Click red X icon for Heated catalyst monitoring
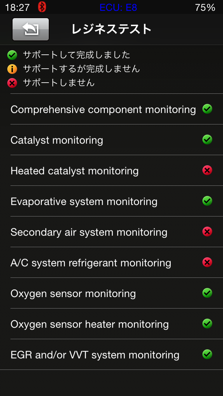The width and height of the screenshot is (223, 396). pyautogui.click(x=207, y=170)
